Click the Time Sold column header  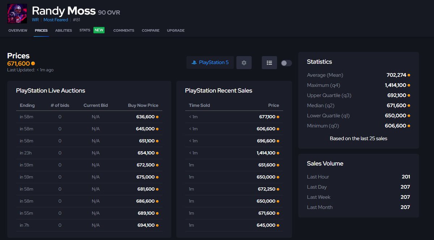[x=199, y=105]
